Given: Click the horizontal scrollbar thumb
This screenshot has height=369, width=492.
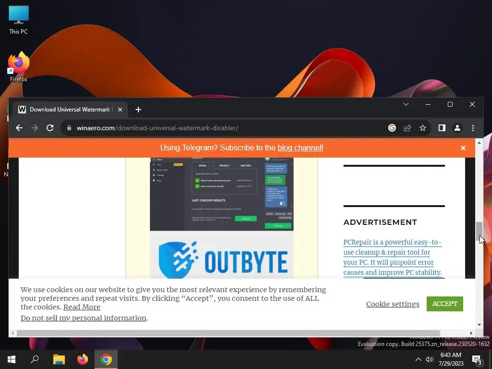Looking at the screenshot, I should pos(228,333).
